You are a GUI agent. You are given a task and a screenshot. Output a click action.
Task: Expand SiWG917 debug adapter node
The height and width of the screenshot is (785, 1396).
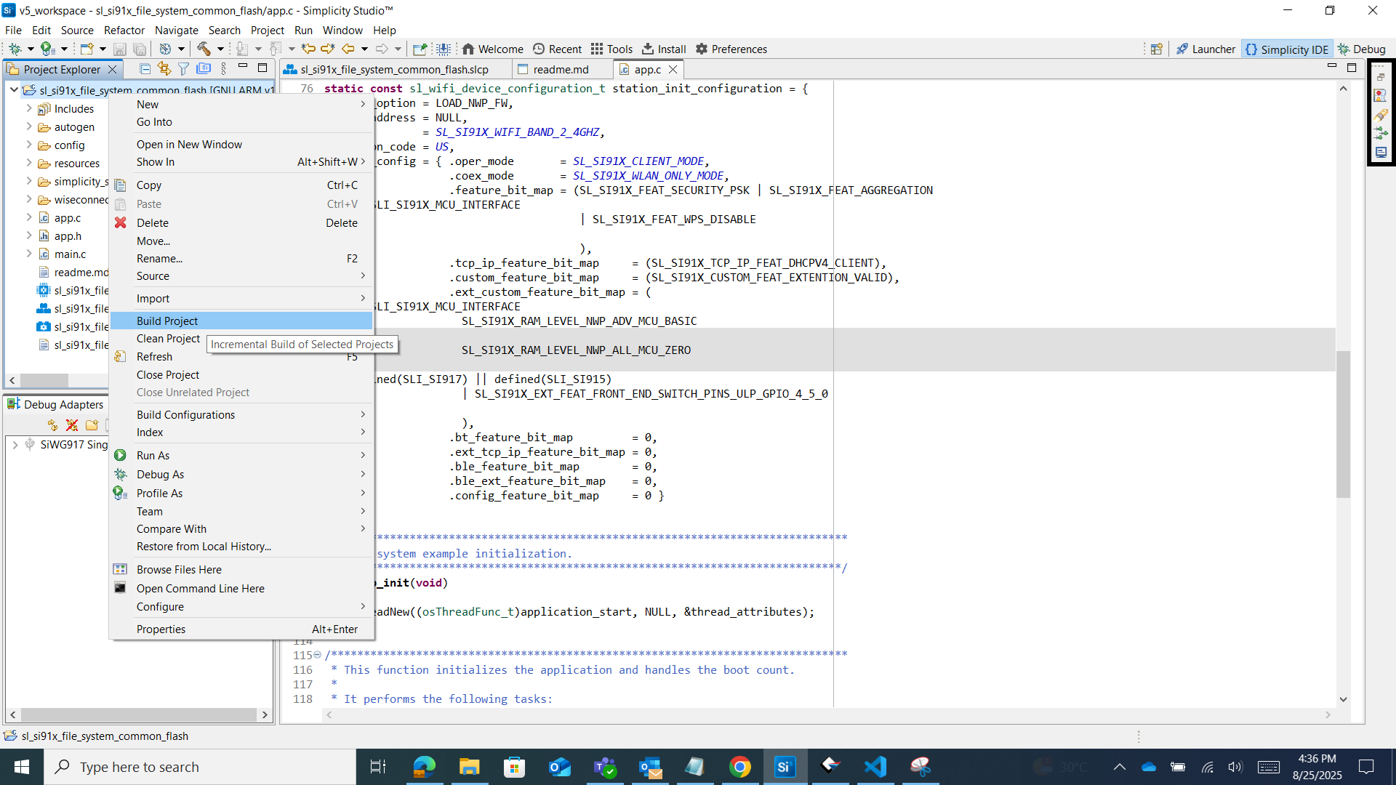[x=15, y=445]
